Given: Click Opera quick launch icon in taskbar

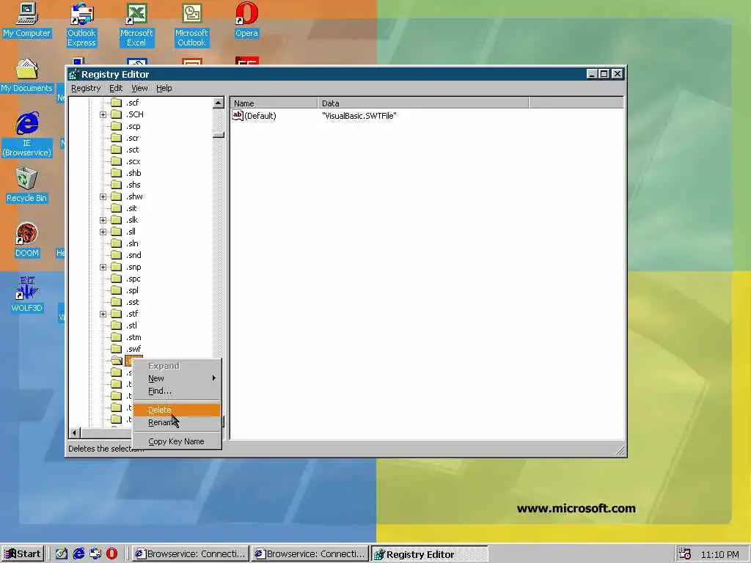Looking at the screenshot, I should coord(111,554).
